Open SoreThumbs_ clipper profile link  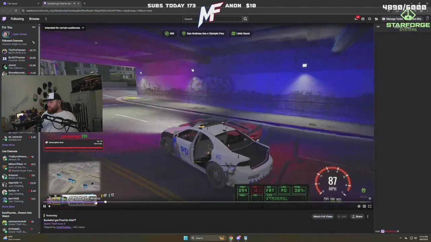64,227
